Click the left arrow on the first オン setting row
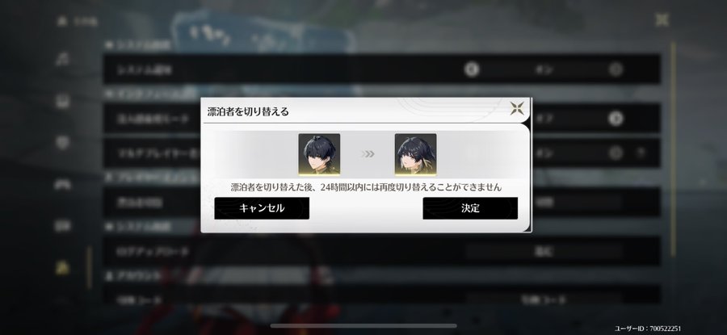The width and height of the screenshot is (727, 335). [472, 69]
